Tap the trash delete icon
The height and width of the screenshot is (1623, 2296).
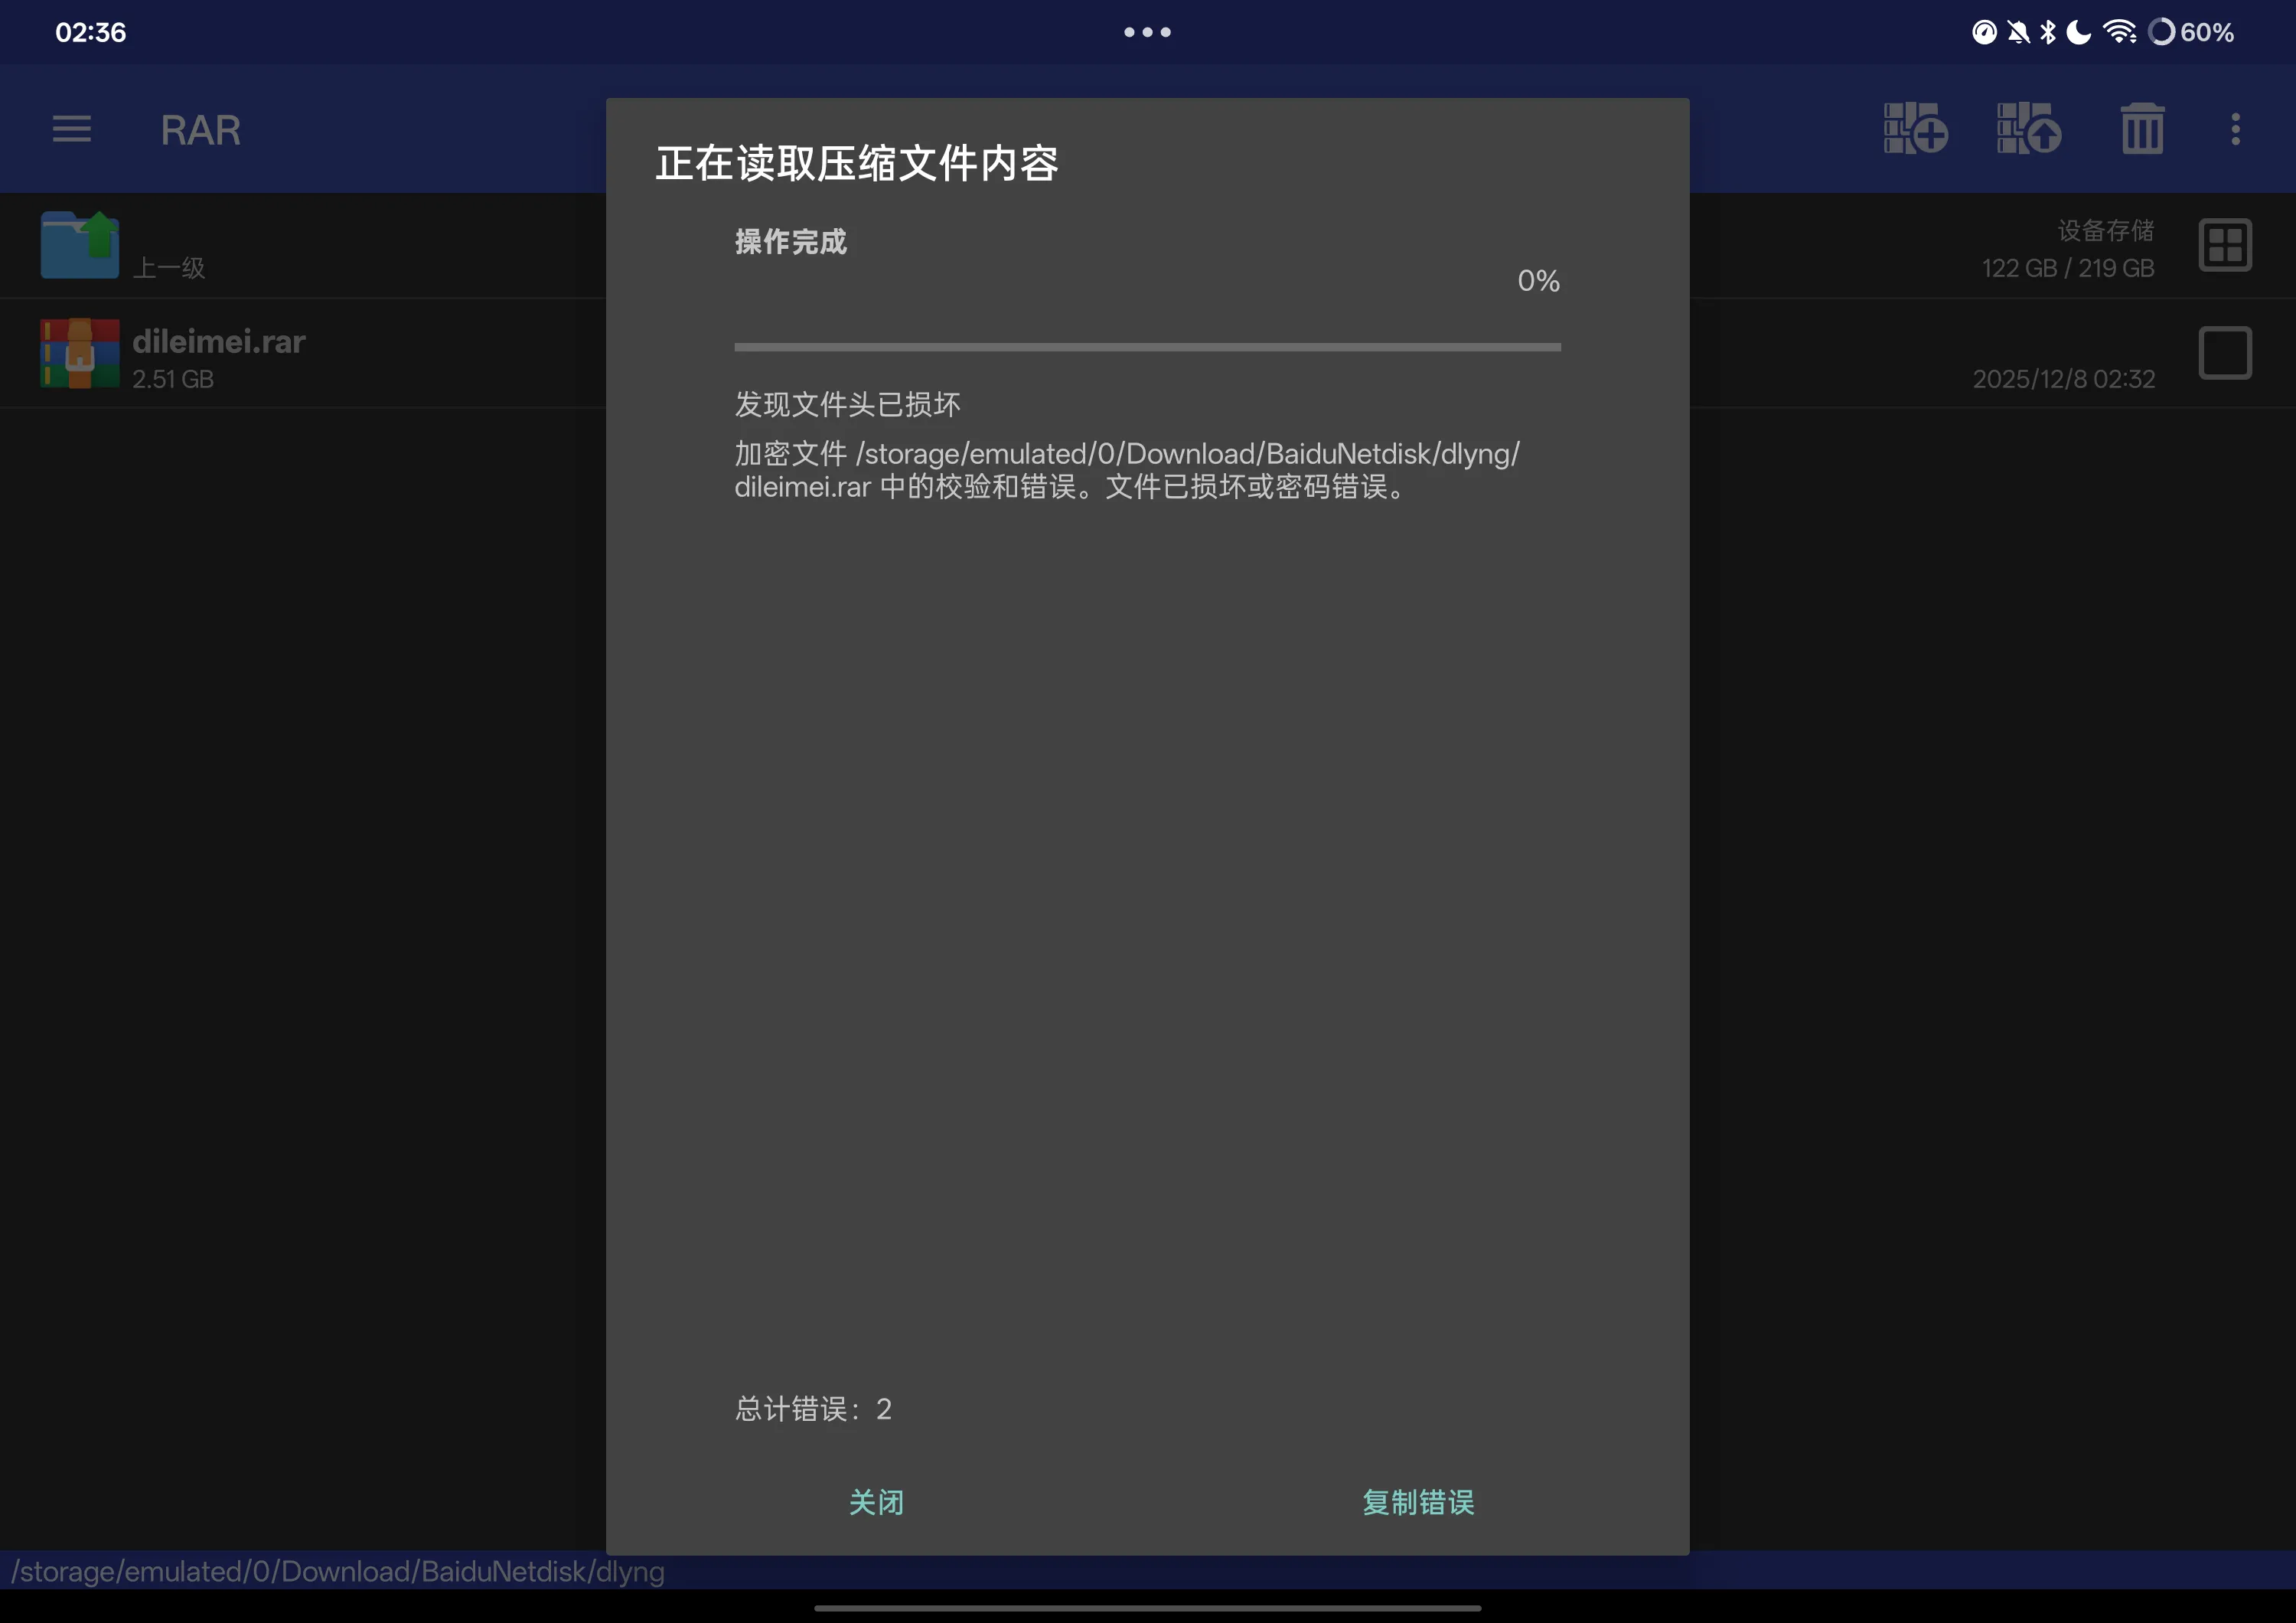coord(2142,129)
